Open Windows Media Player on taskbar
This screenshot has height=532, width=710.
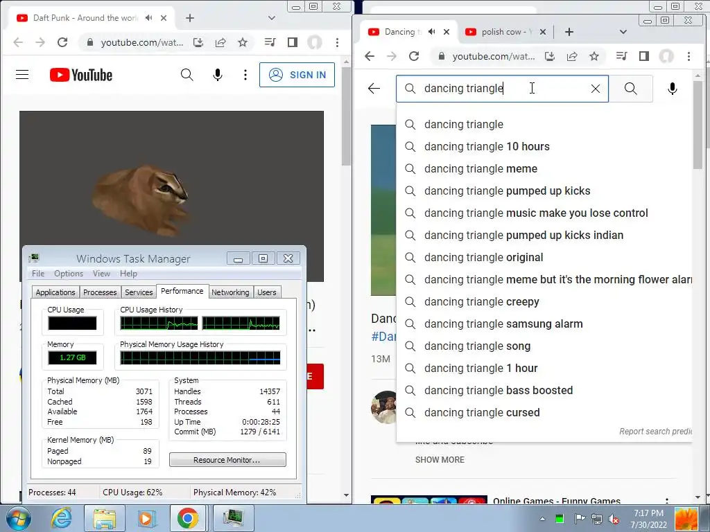point(146,518)
